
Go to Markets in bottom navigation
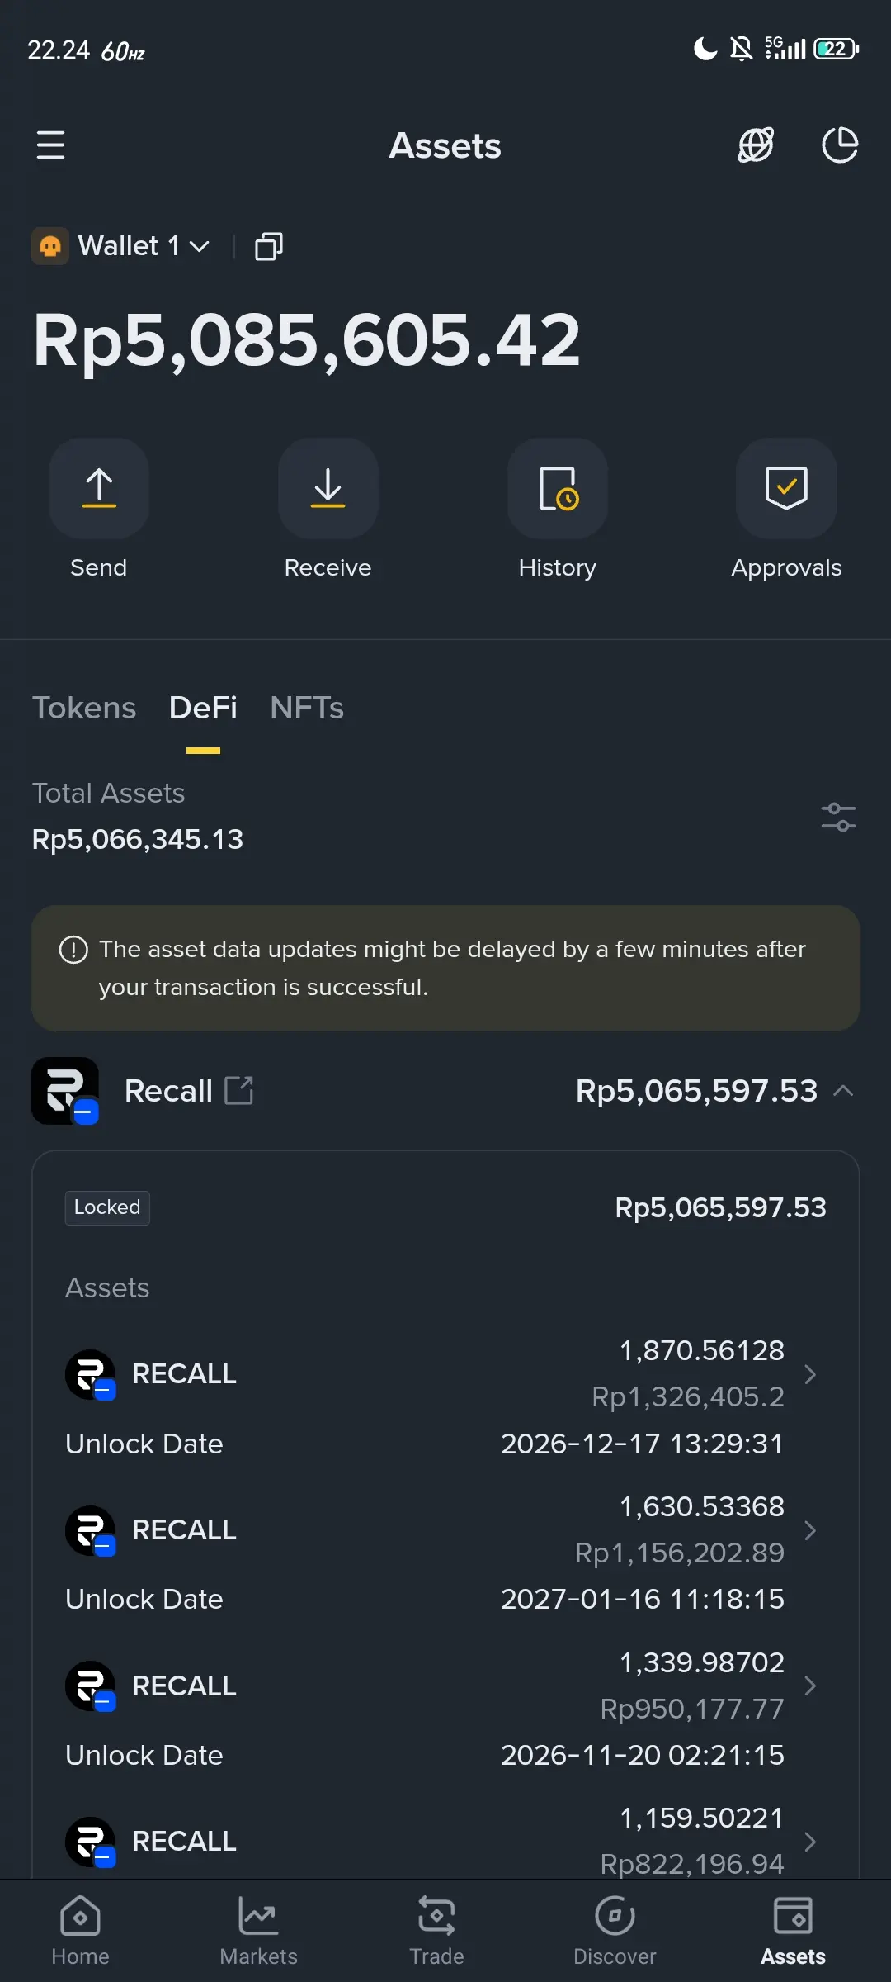pyautogui.click(x=258, y=1931)
